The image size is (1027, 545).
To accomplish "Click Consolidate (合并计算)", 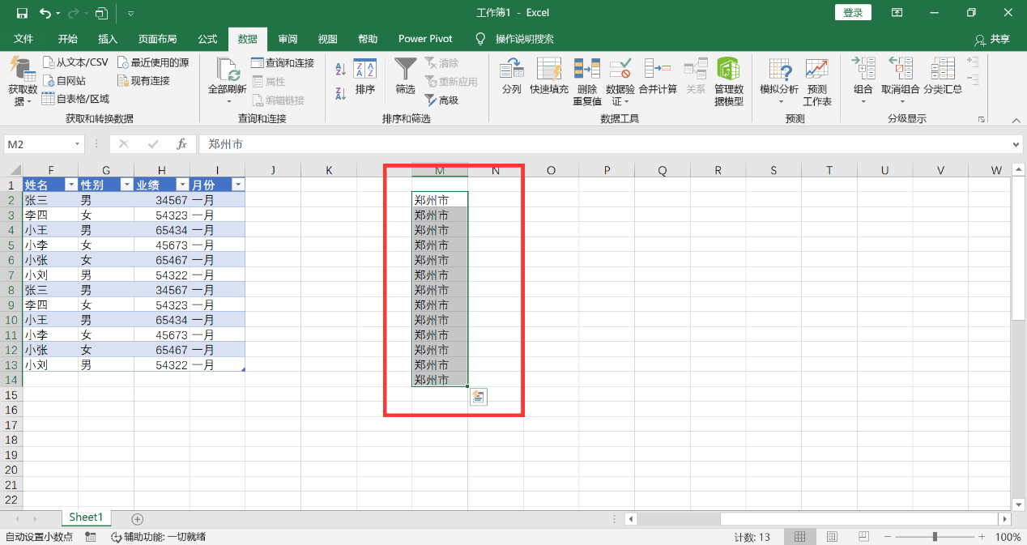I will tap(658, 76).
